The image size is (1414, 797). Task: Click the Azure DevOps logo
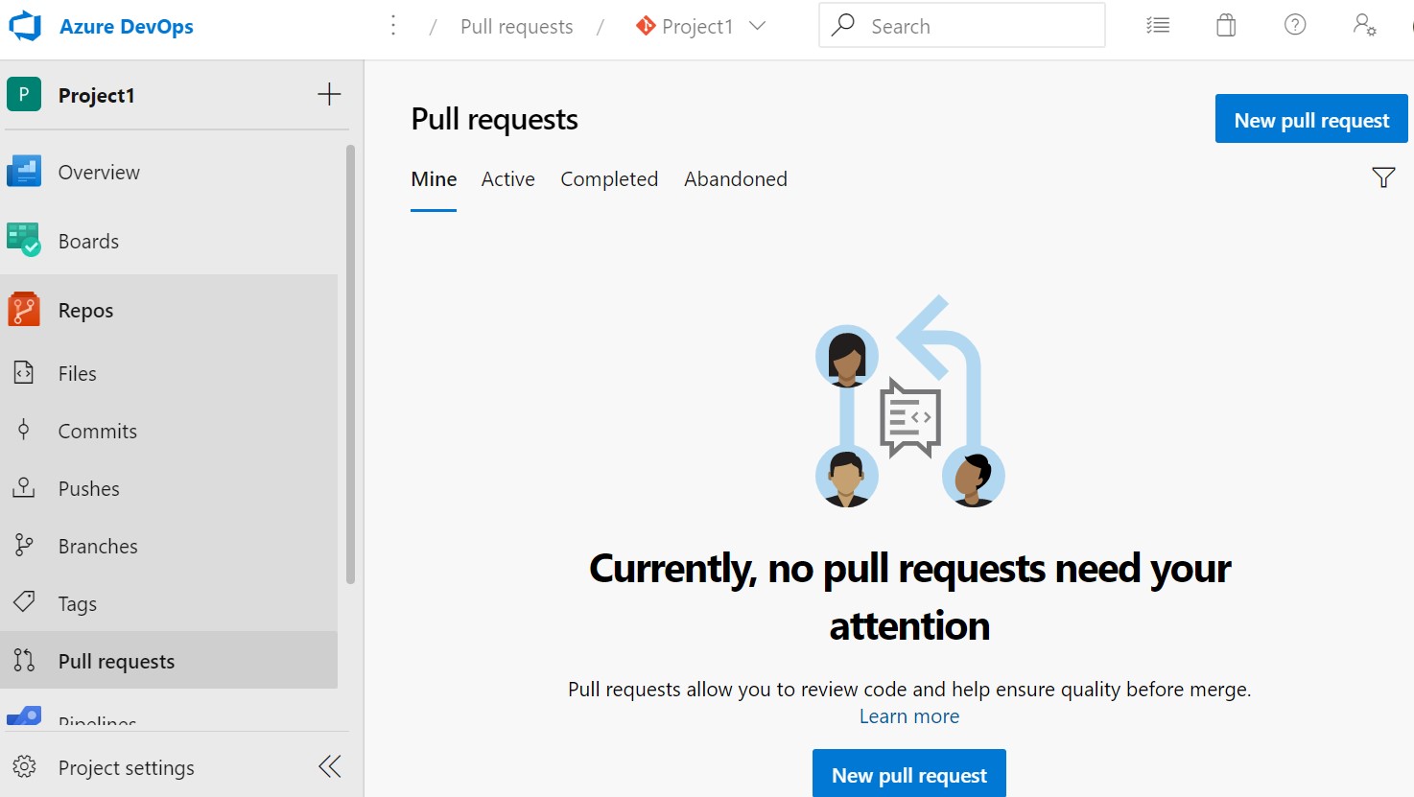pyautogui.click(x=24, y=26)
